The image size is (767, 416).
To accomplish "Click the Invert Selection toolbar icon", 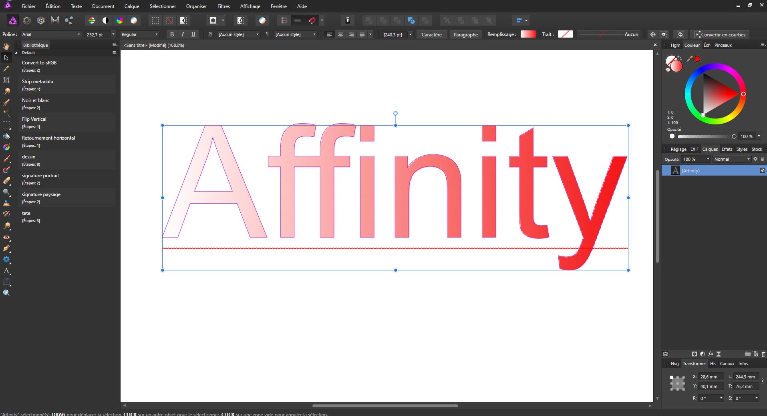I will (x=183, y=20).
